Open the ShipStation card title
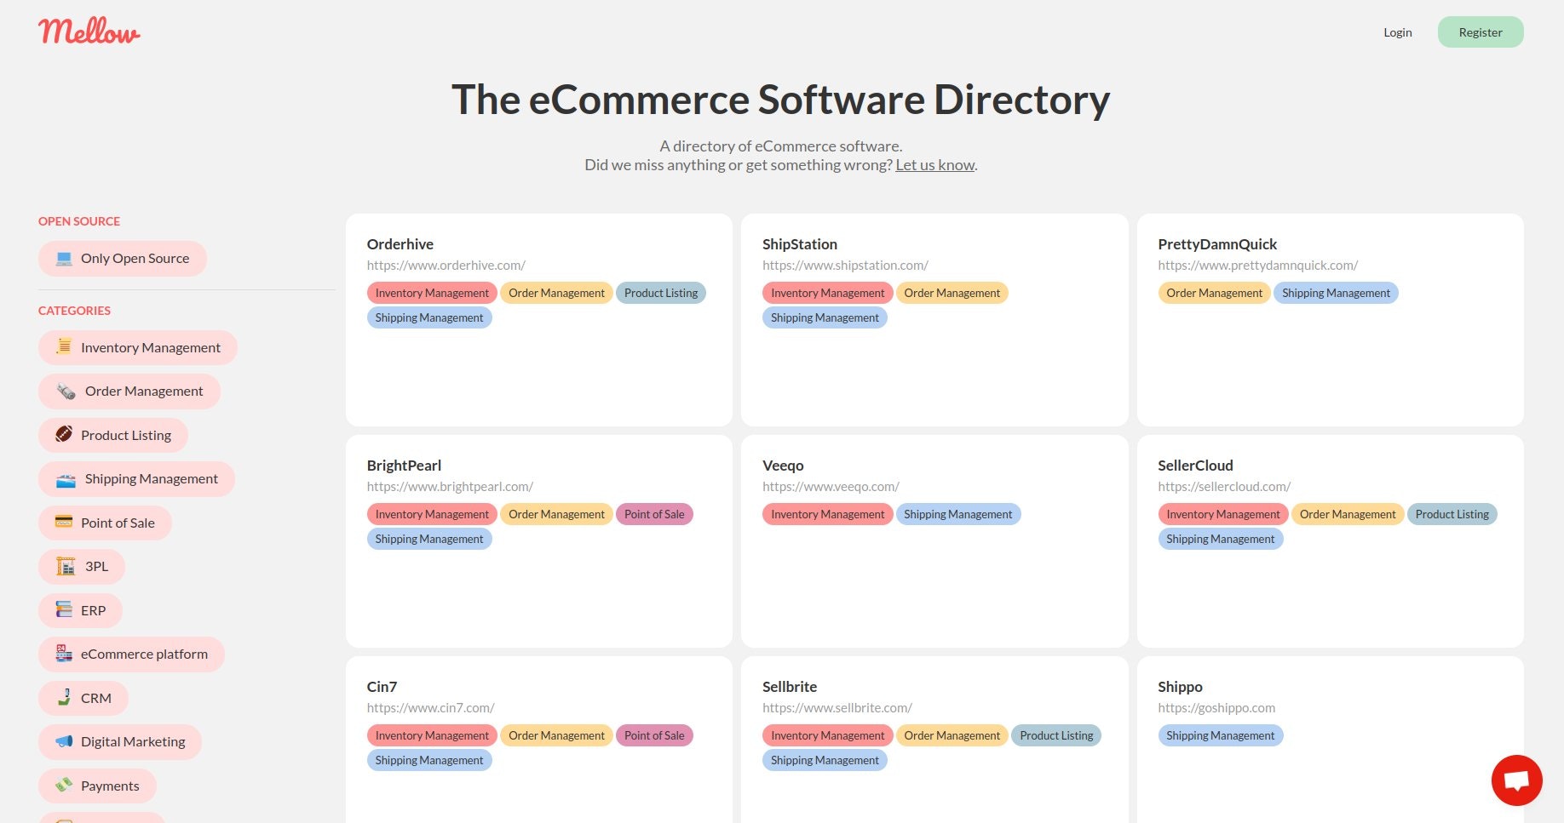The image size is (1564, 823). 800,244
